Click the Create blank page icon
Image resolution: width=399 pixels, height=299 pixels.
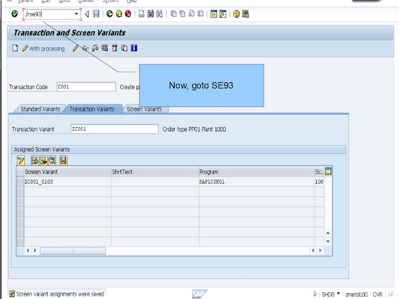[x=15, y=48]
